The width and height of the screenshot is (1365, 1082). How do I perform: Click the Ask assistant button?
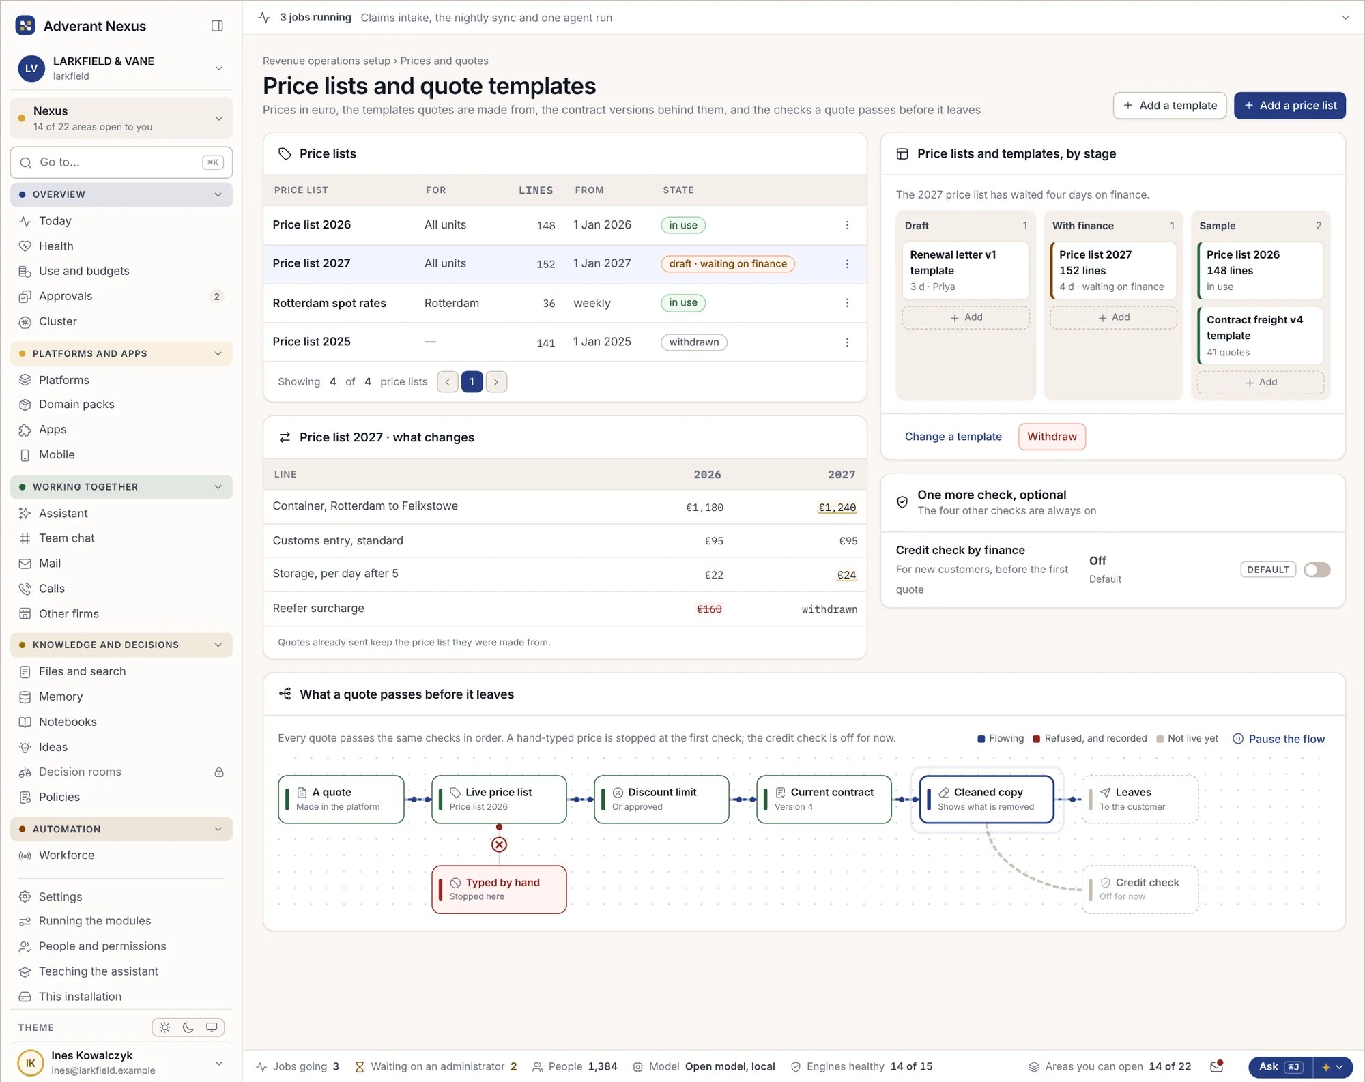tap(1279, 1067)
